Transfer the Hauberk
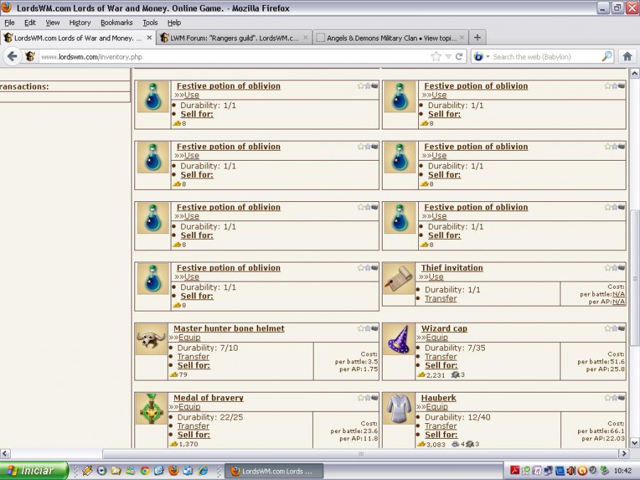 (x=441, y=426)
